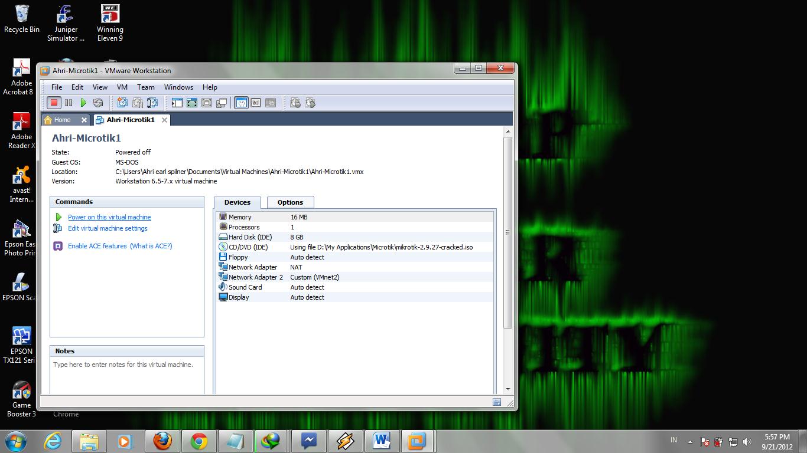
Task: Click the Capture Movie toolbar icon
Action: click(295, 103)
